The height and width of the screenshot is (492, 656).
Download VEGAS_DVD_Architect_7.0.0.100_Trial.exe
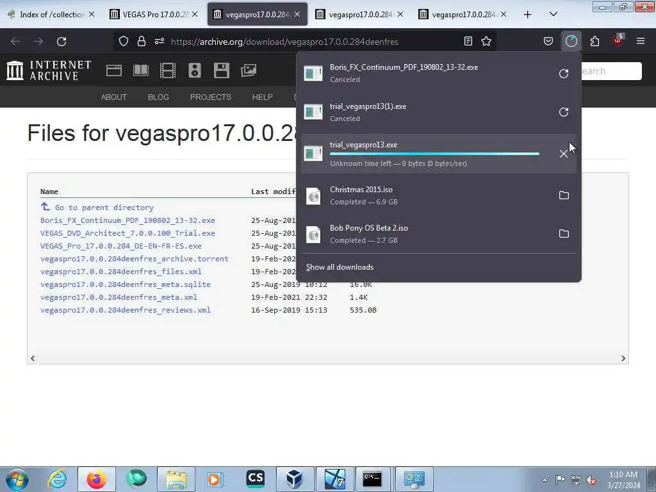coord(127,233)
